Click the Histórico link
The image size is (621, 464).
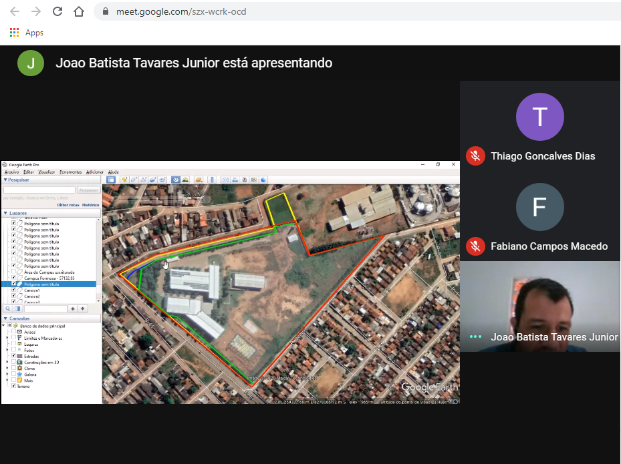(x=90, y=205)
